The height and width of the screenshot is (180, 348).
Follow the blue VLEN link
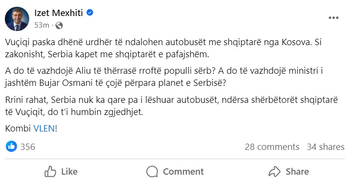tap(44, 129)
